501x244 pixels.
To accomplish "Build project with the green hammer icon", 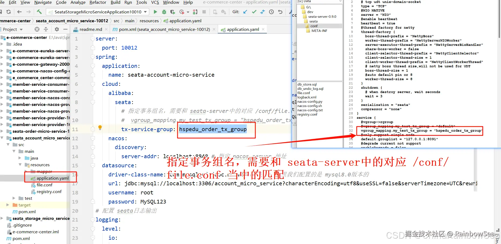I will click(x=39, y=12).
